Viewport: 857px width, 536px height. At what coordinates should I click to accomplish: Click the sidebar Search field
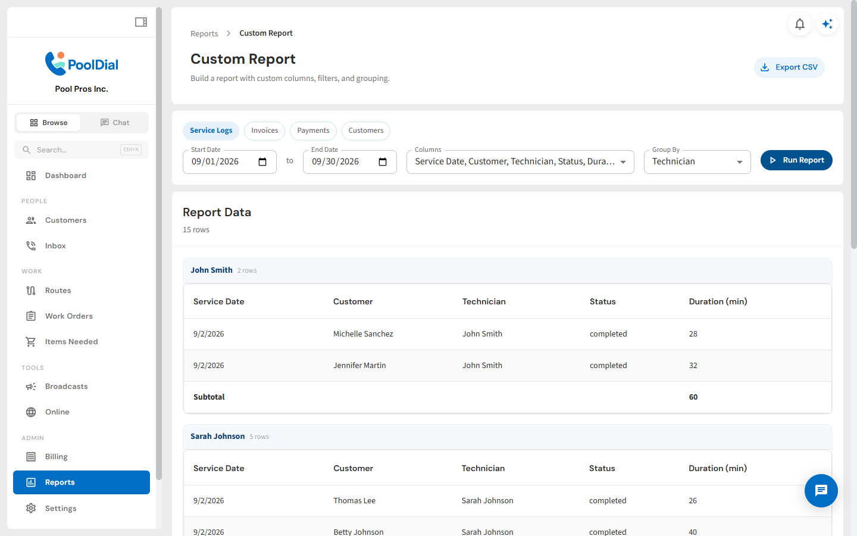pos(82,150)
